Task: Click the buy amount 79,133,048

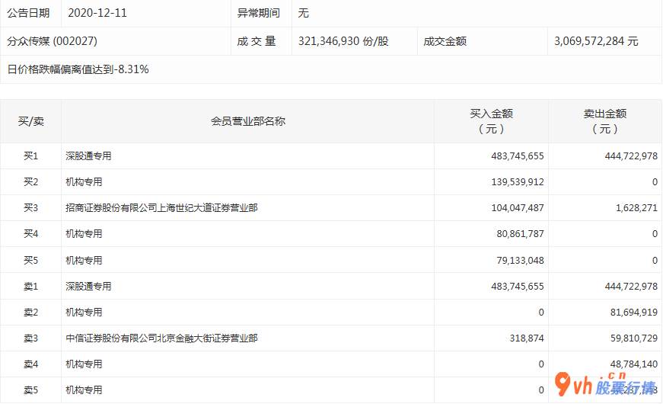Action: 520,261
